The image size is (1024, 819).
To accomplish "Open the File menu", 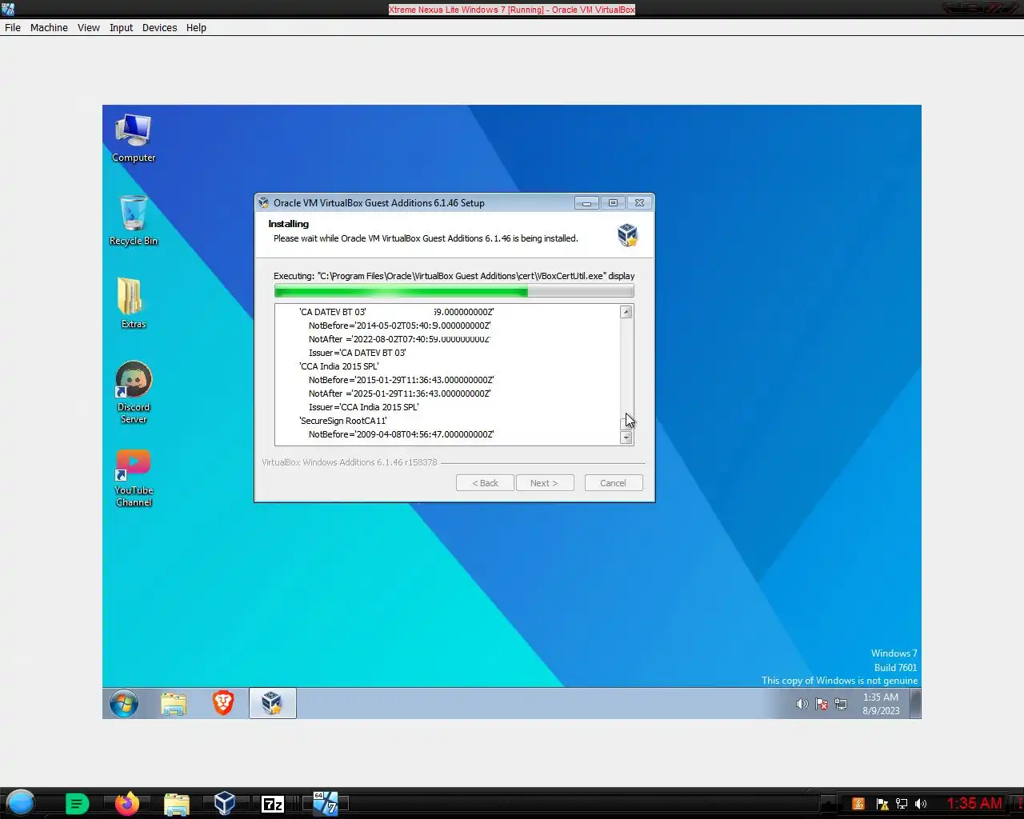I will coord(13,27).
